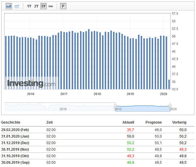The image size is (196, 167).
Task: Click the Geschichte column header
Action: coord(11,122)
